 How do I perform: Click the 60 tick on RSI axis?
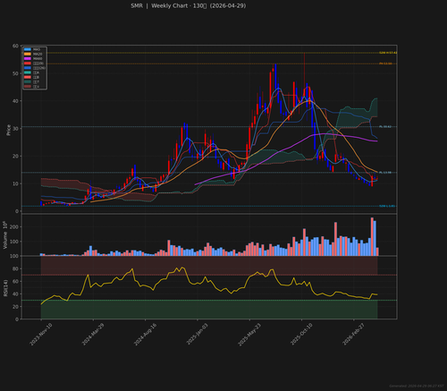pos(15,281)
